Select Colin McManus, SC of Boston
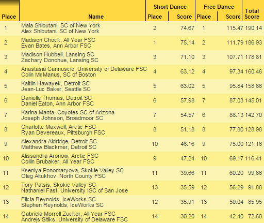The image size is (264, 223). [x=59, y=75]
